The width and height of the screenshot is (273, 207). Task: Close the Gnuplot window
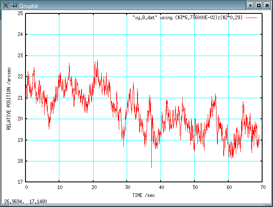(x=267, y=5)
